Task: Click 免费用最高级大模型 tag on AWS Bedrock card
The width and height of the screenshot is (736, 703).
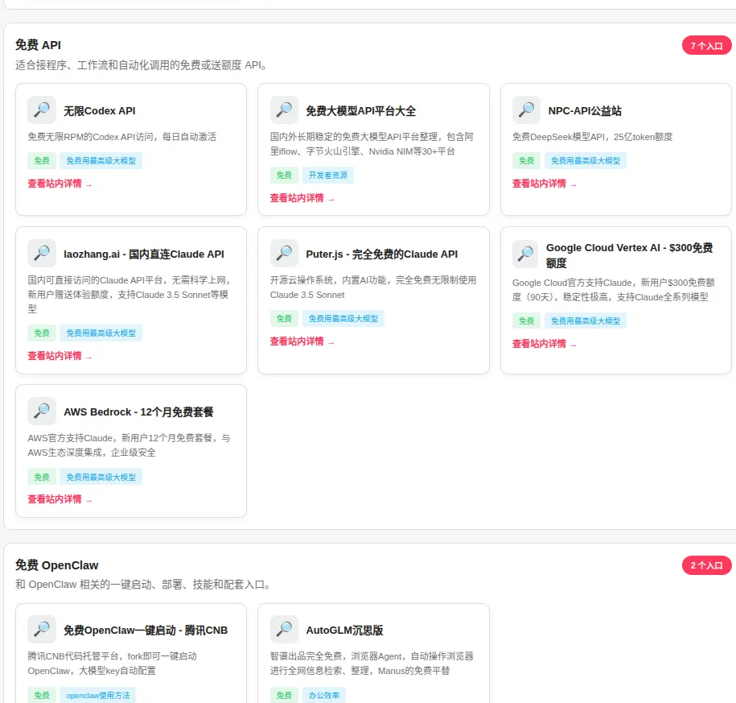Action: click(x=101, y=477)
